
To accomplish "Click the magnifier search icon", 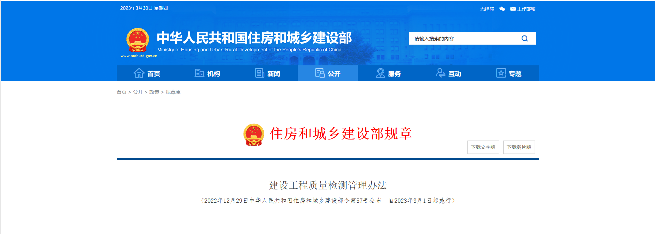I will [x=524, y=39].
